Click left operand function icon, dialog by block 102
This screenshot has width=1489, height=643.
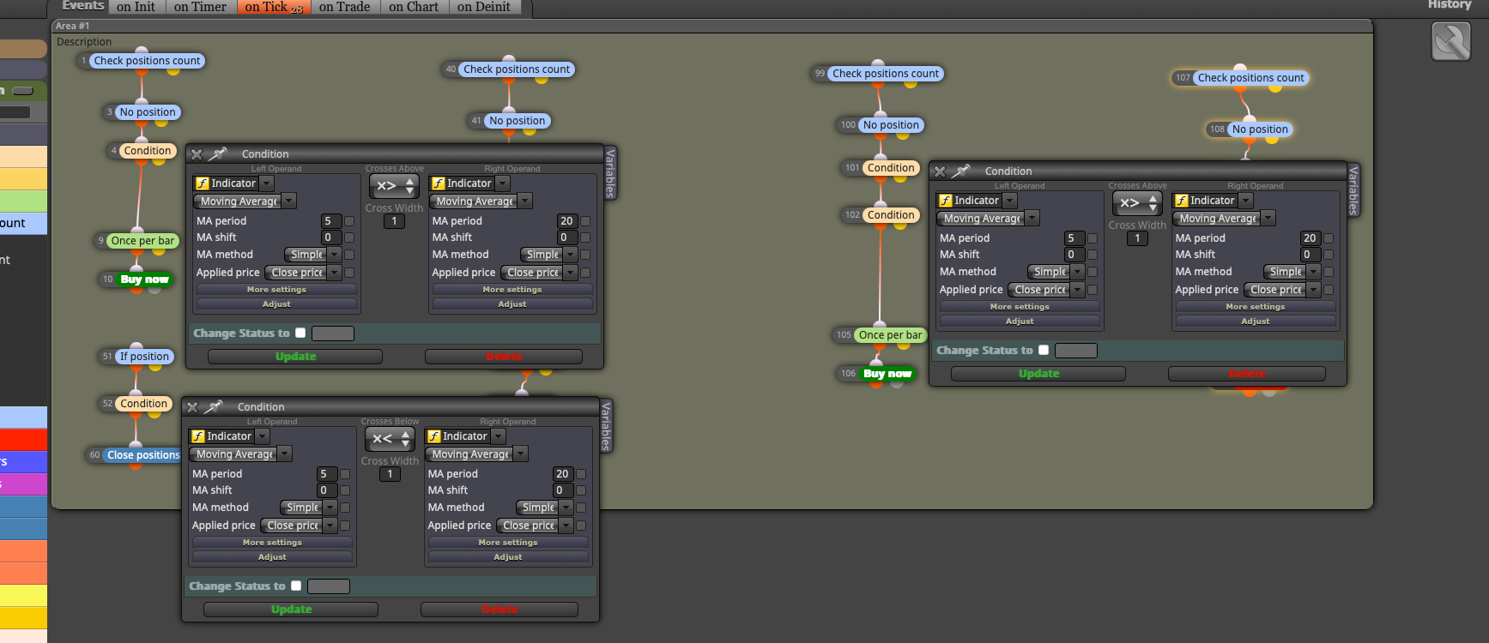946,201
